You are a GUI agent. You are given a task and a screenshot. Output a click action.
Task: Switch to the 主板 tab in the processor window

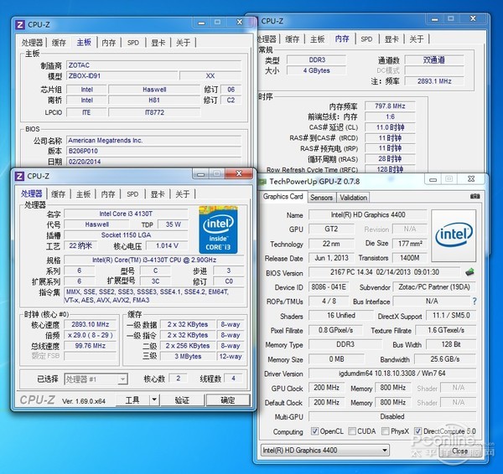[83, 194]
